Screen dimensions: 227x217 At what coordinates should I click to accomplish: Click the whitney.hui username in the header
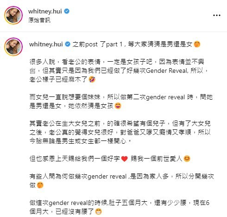(45, 11)
